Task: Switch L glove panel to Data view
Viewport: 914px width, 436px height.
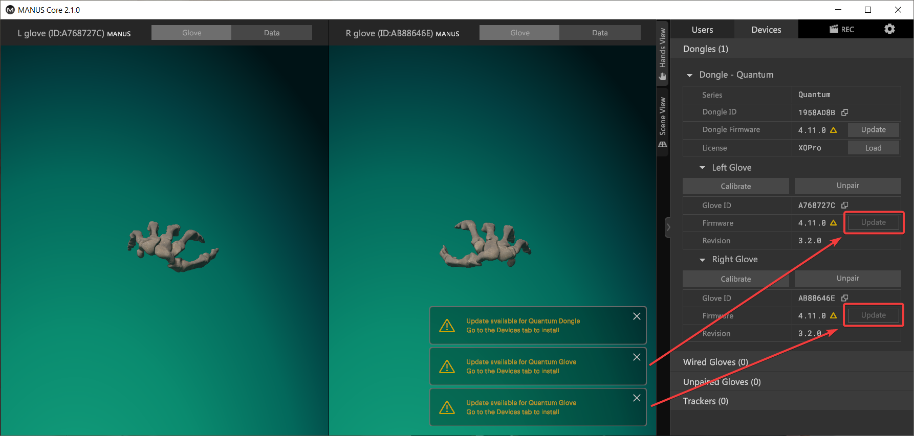Action: click(x=271, y=33)
